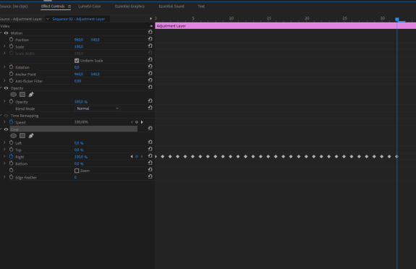Expand the Anti-flicker Filter parameter
The height and width of the screenshot is (269, 416).
tap(4, 81)
